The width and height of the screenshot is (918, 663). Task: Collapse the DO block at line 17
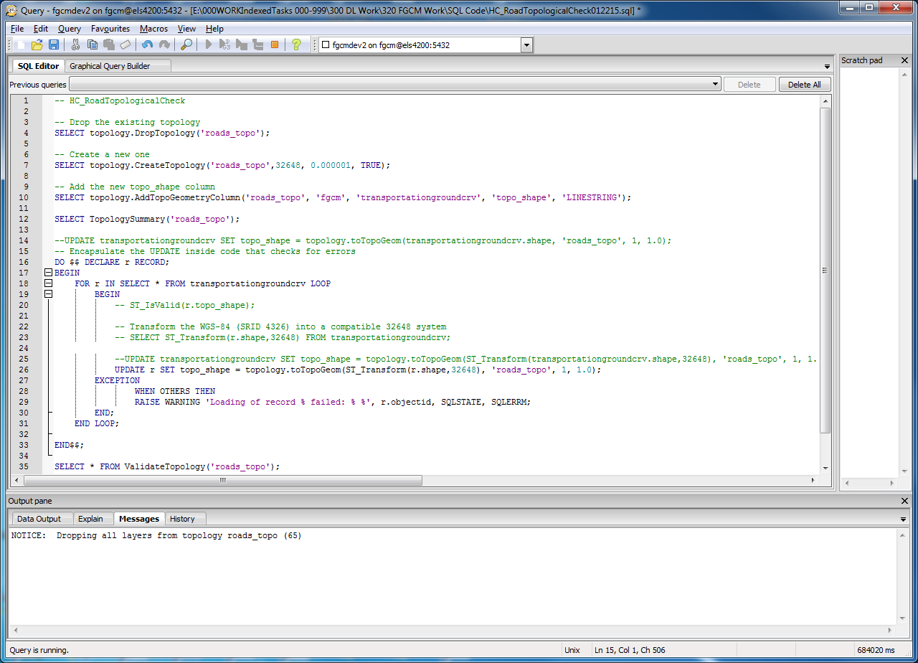pyautogui.click(x=48, y=273)
